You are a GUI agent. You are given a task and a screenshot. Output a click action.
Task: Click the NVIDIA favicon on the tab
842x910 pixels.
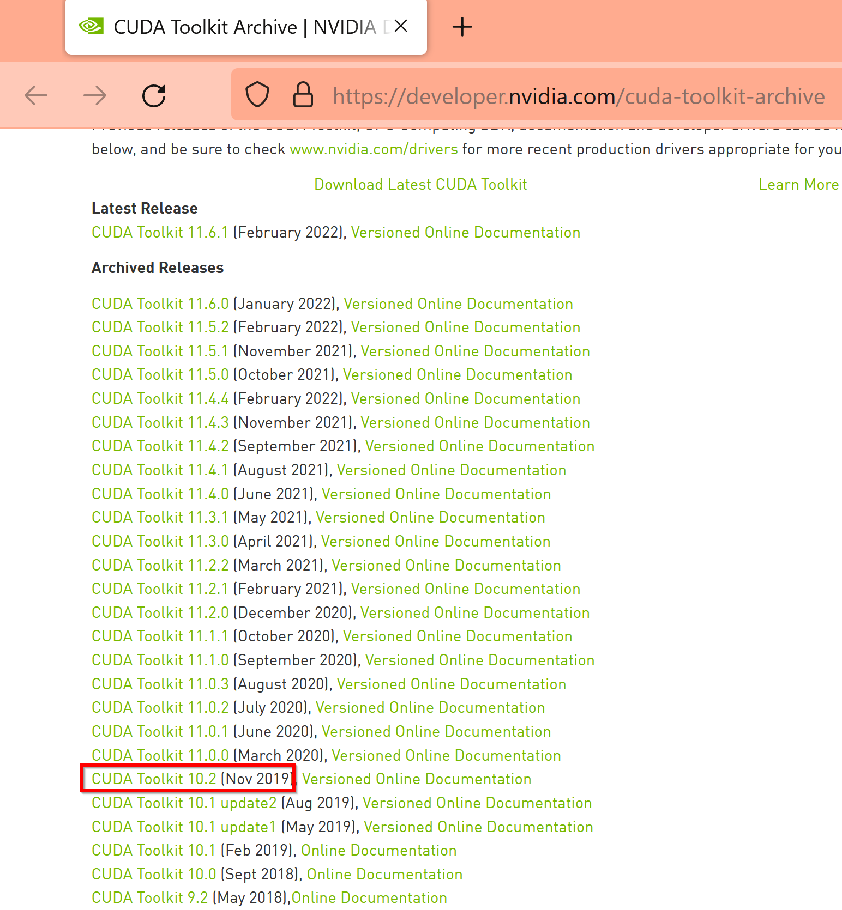tap(91, 26)
